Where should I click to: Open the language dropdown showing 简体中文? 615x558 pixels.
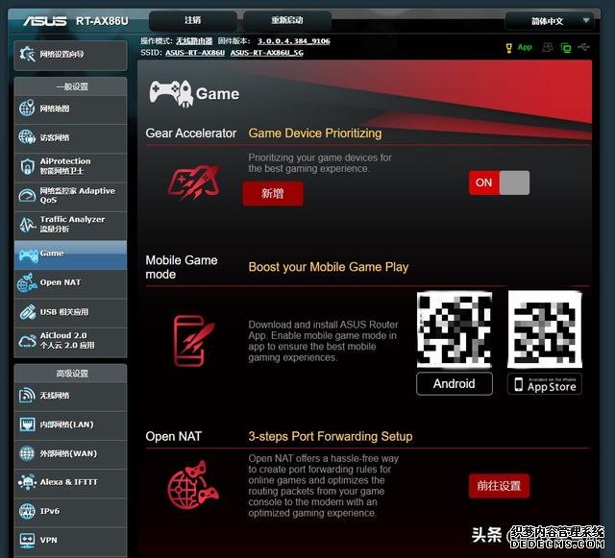[x=550, y=21]
